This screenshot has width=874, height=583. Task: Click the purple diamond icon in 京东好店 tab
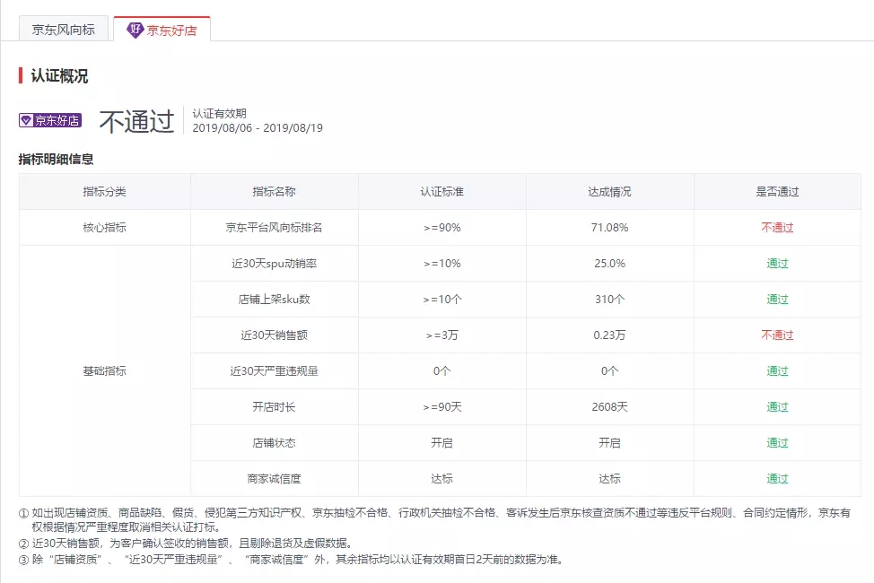coord(135,30)
